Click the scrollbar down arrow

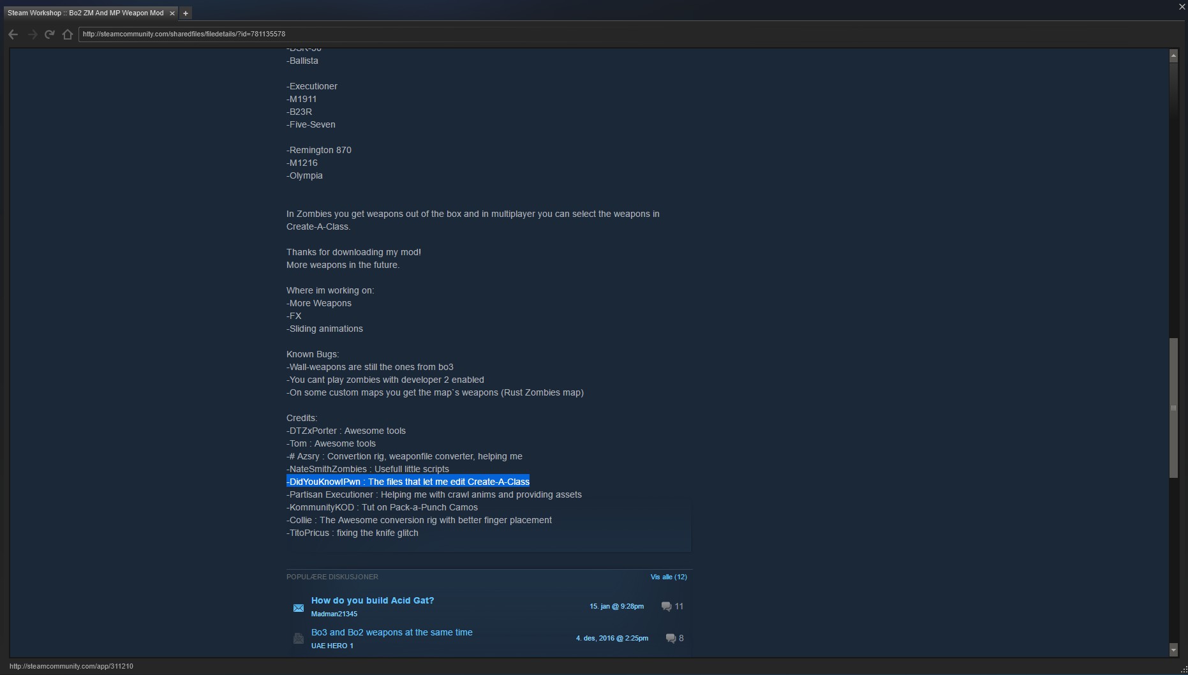pos(1173,649)
